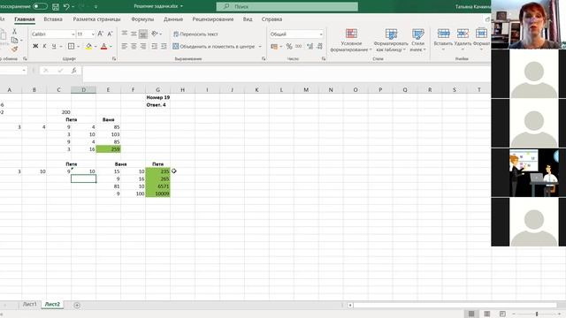Increase font size with larger A icon
Image resolution: width=566 pixels, height=318 pixels.
[x=101, y=34]
